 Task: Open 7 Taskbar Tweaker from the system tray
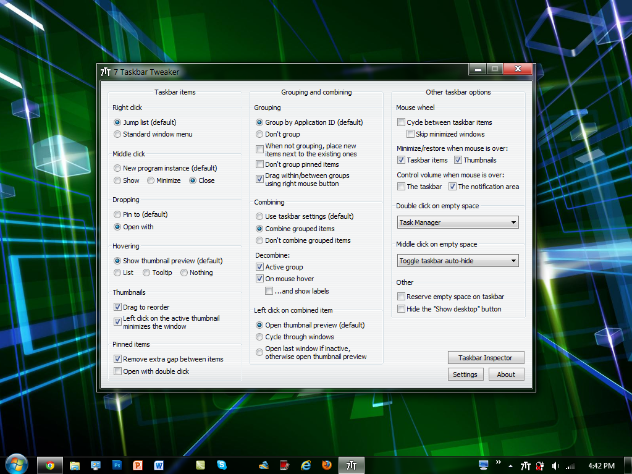pos(525,465)
